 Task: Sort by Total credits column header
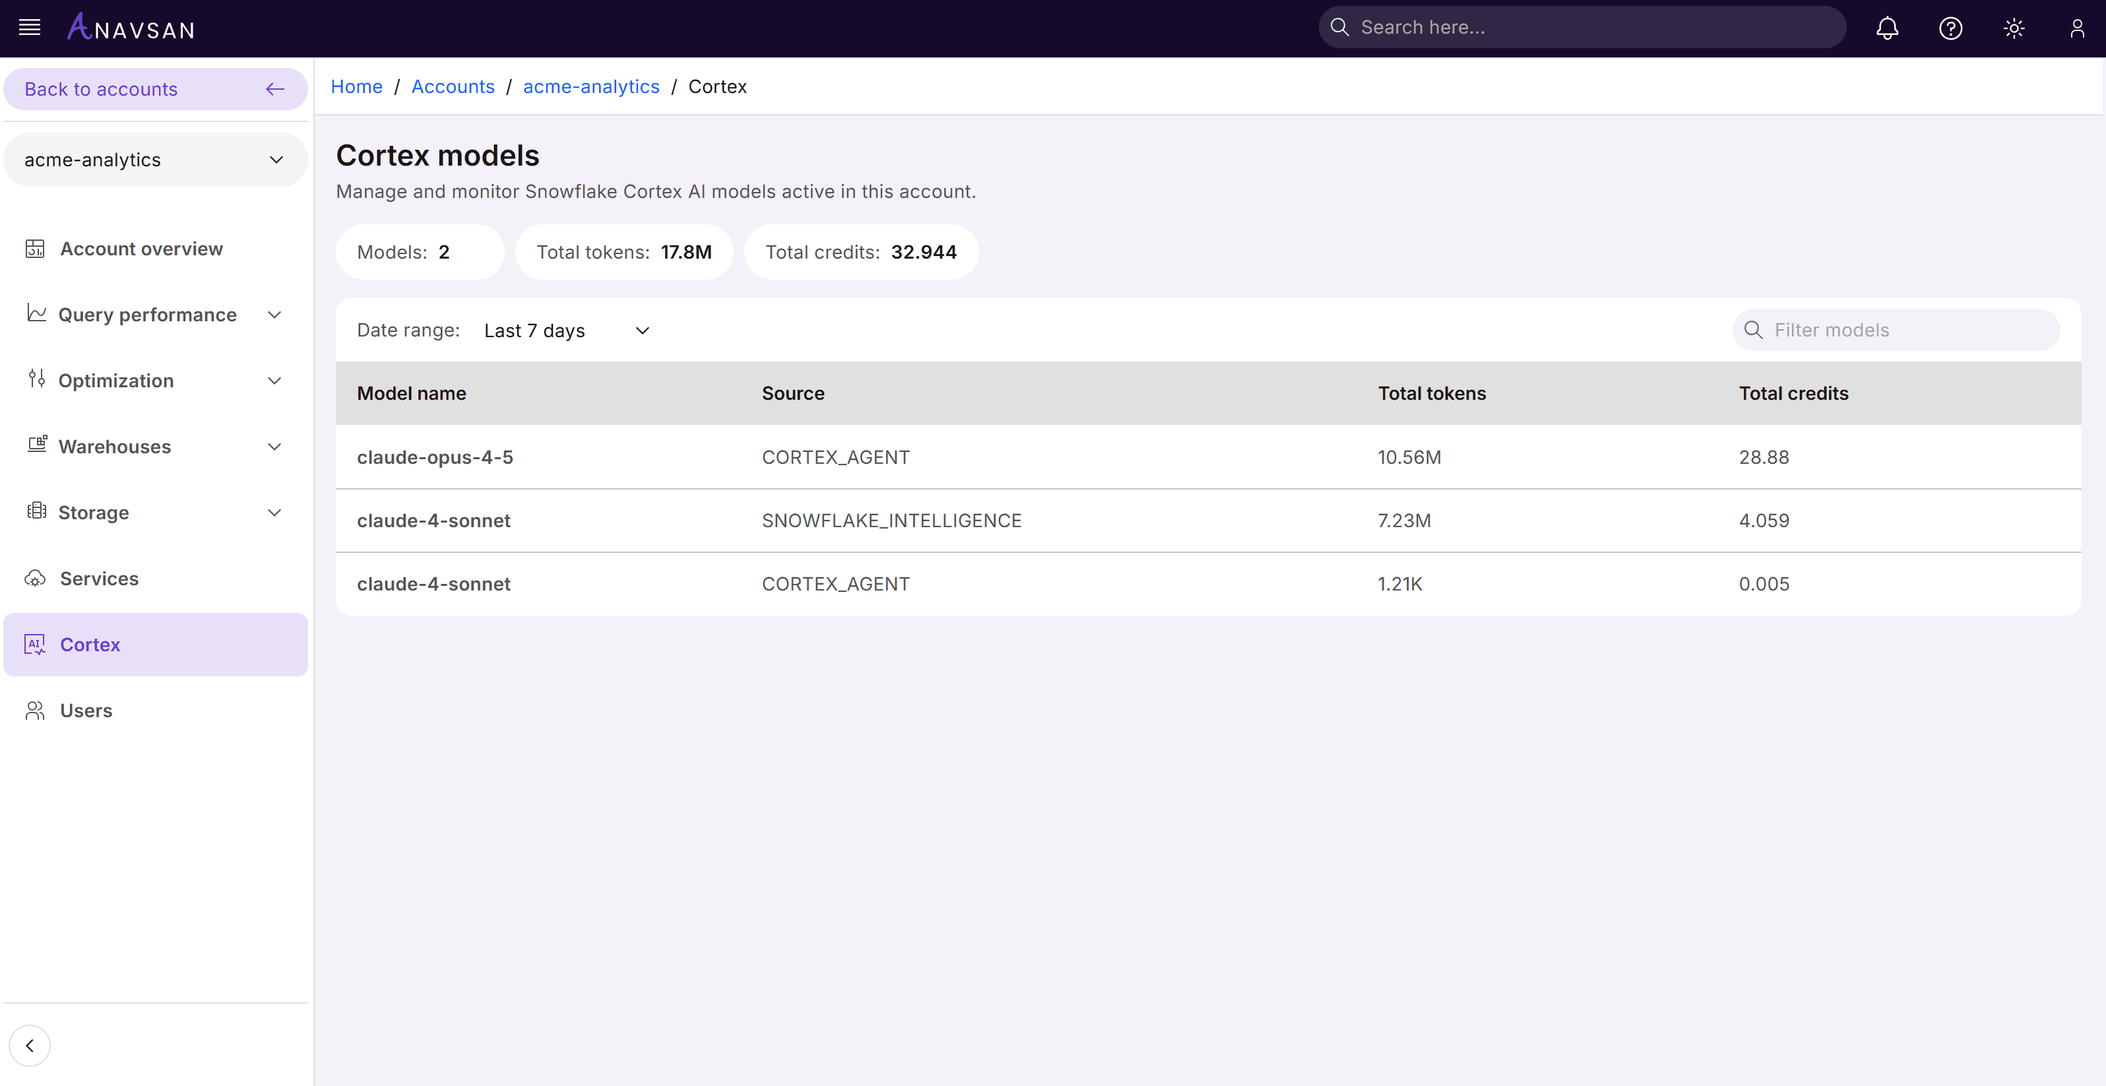click(x=1793, y=393)
